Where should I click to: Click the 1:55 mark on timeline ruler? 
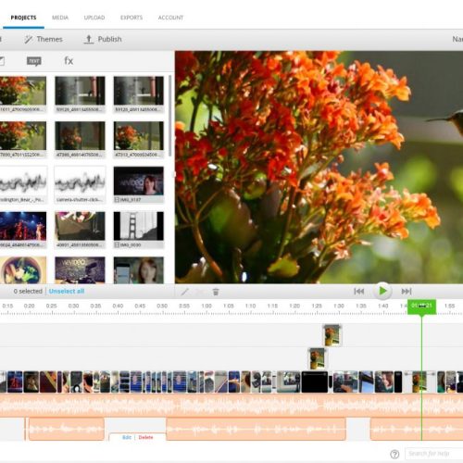(x=449, y=306)
